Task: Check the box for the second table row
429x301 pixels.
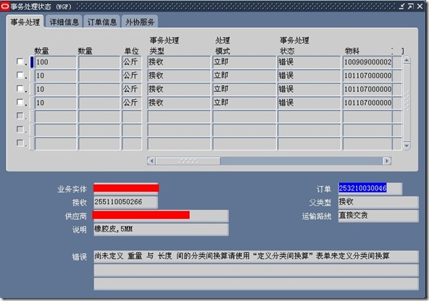Action: pos(20,75)
